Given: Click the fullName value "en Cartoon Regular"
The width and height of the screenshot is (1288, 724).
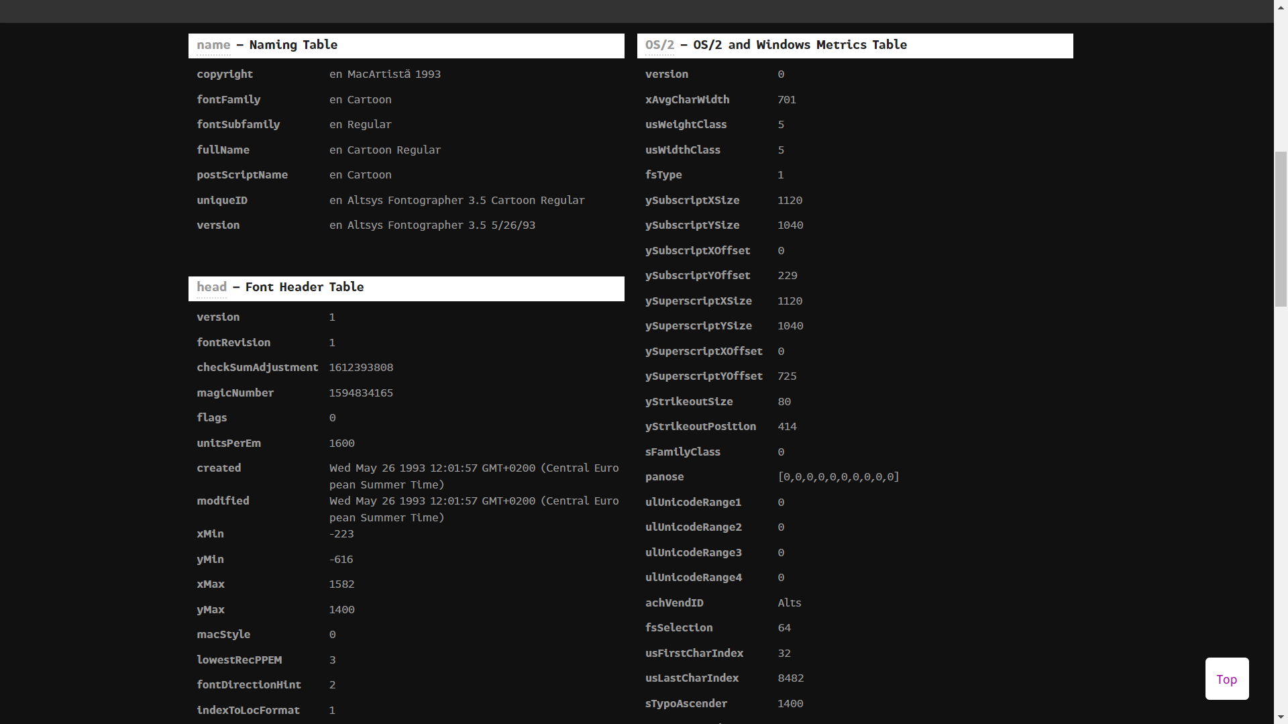Looking at the screenshot, I should pyautogui.click(x=385, y=150).
